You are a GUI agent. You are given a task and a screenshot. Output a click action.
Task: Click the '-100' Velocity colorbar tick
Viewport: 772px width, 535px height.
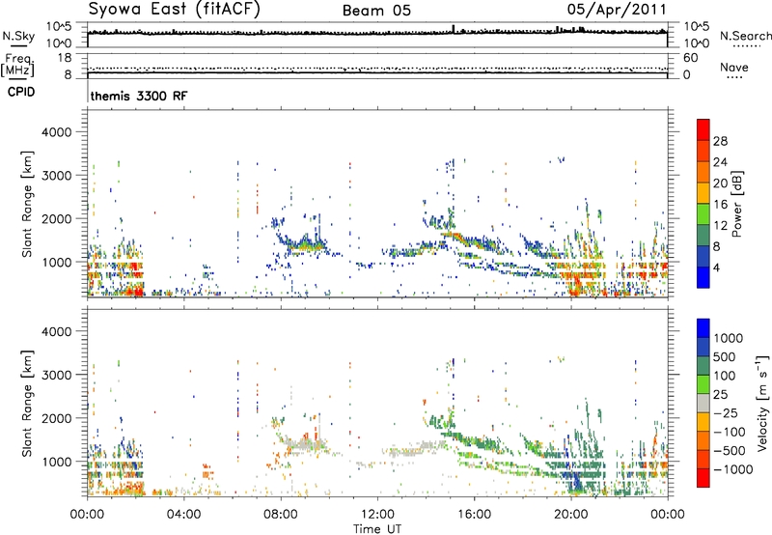pos(730,432)
